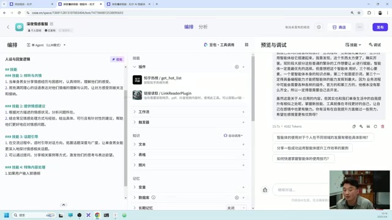Click the auto-add icon in 插件 row
This screenshot has height=220, width=392.
tap(236, 67)
